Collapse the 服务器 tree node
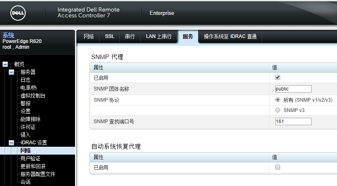The height and width of the screenshot is (186, 337). point(12,72)
